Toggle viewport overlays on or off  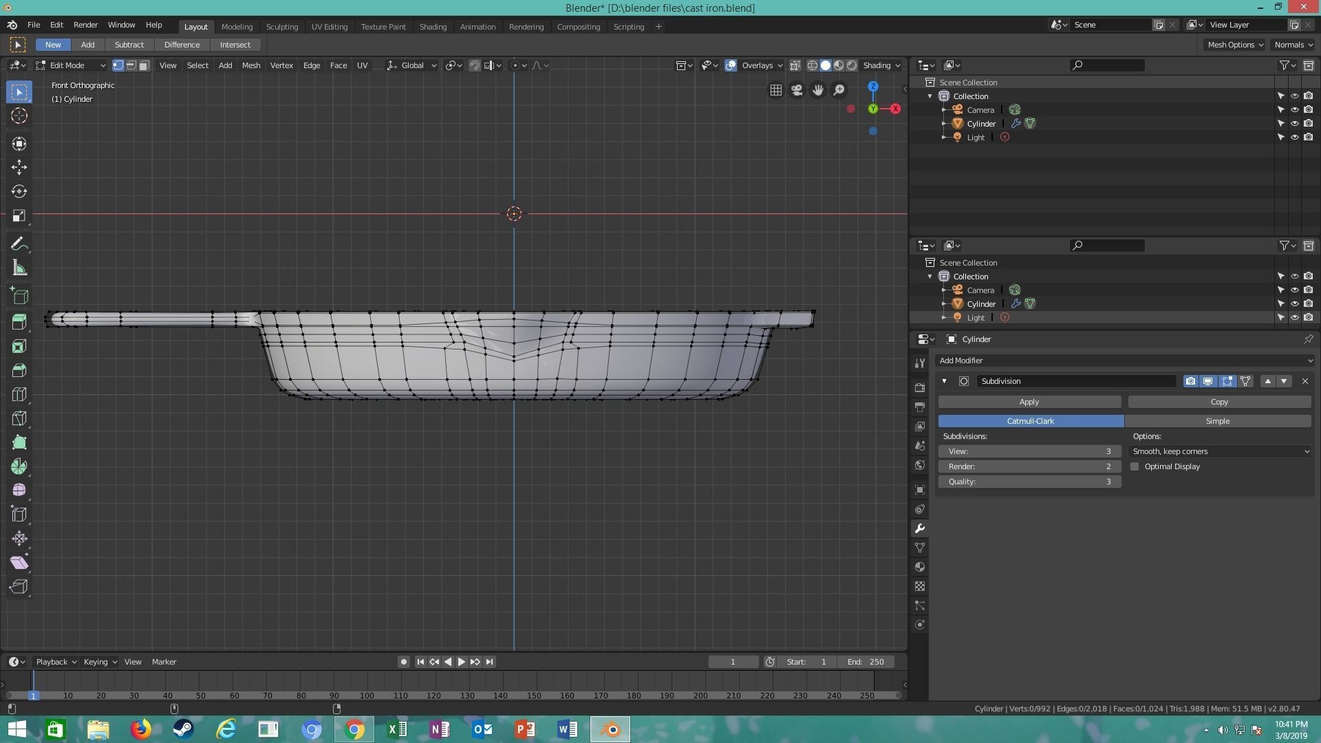[731, 65]
